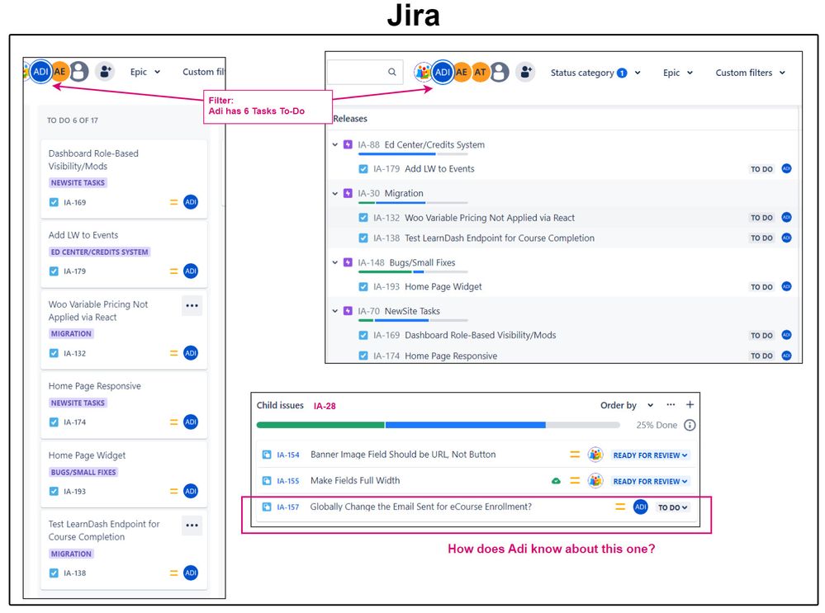The height and width of the screenshot is (613, 825).
Task: Click add people icon in left board panel
Action: click(105, 72)
